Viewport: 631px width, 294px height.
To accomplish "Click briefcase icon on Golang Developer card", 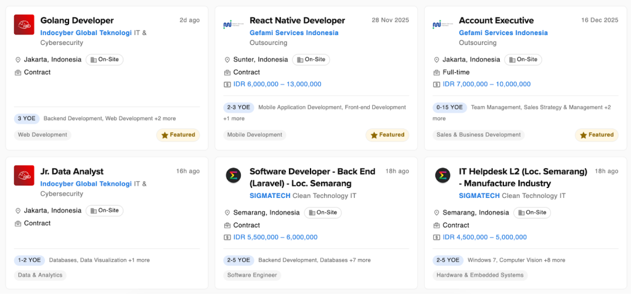I will point(18,73).
